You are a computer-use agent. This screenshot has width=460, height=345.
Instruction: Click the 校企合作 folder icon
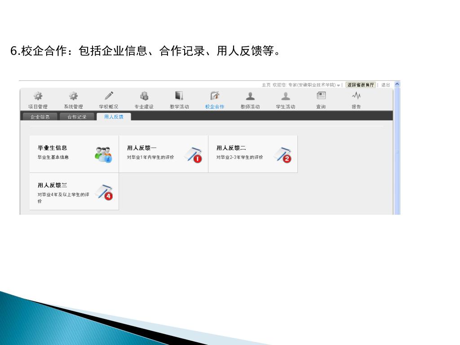[x=215, y=96]
